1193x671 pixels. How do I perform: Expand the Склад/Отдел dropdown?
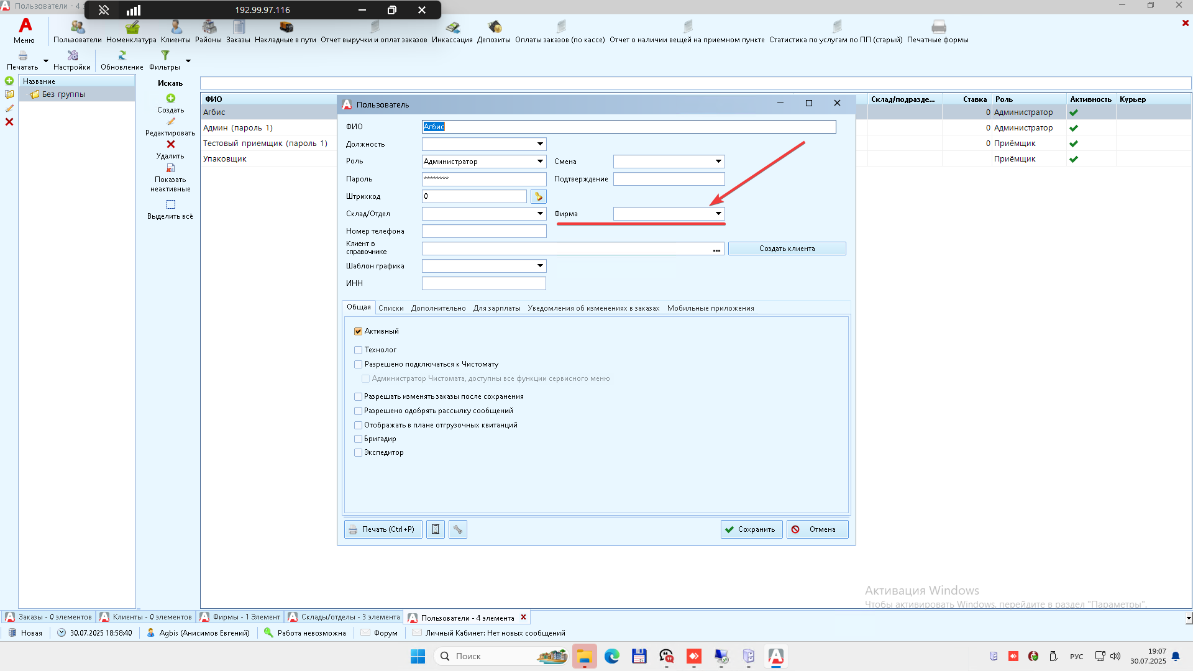(x=540, y=214)
